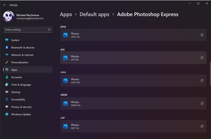211x139 pixels.
Task: Click external link icon in JPG File row
Action: tap(202, 58)
